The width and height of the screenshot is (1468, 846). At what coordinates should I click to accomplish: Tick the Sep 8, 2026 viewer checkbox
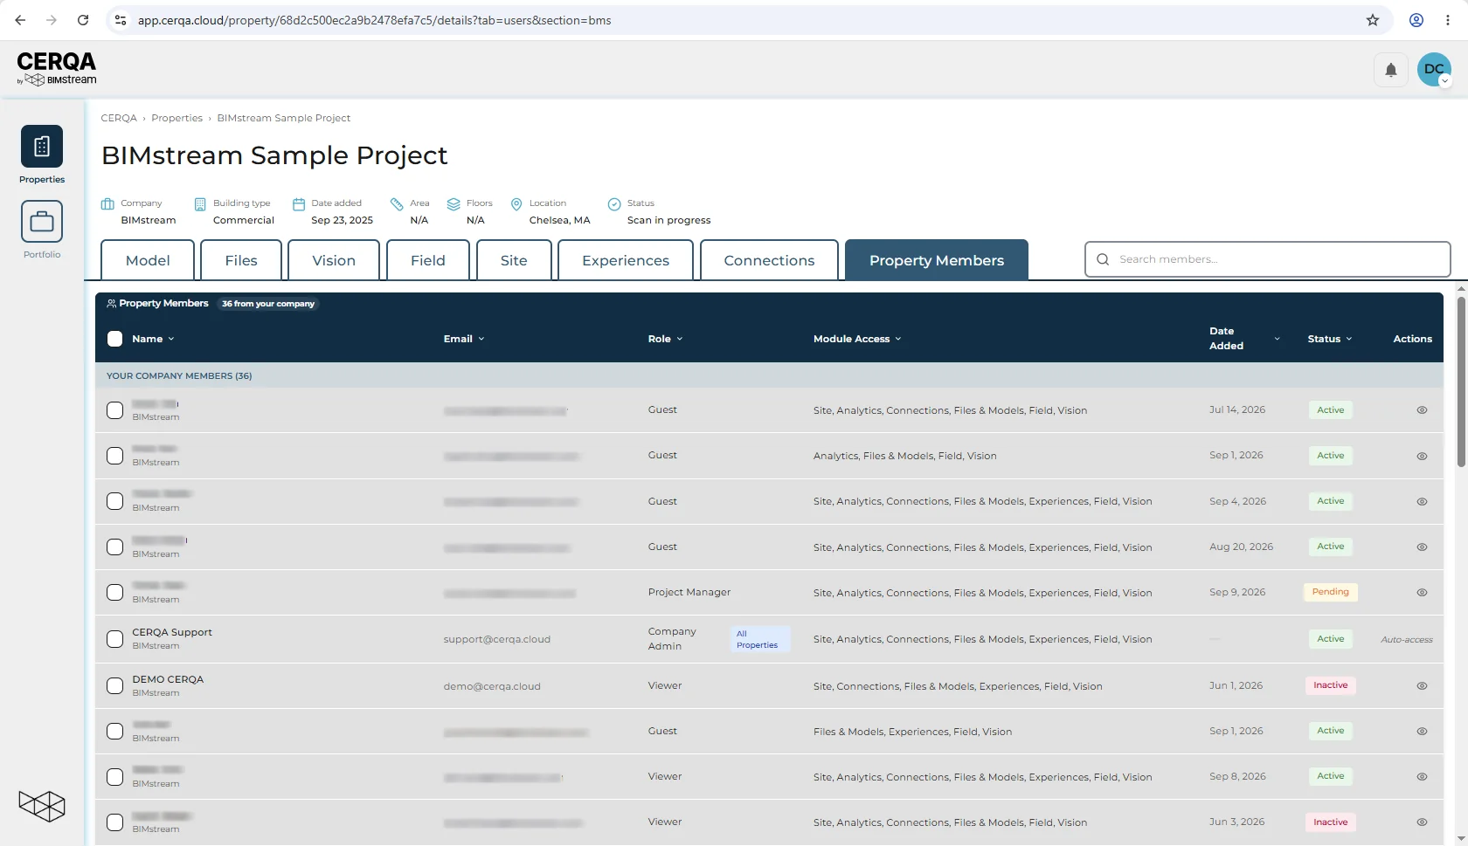click(x=114, y=777)
